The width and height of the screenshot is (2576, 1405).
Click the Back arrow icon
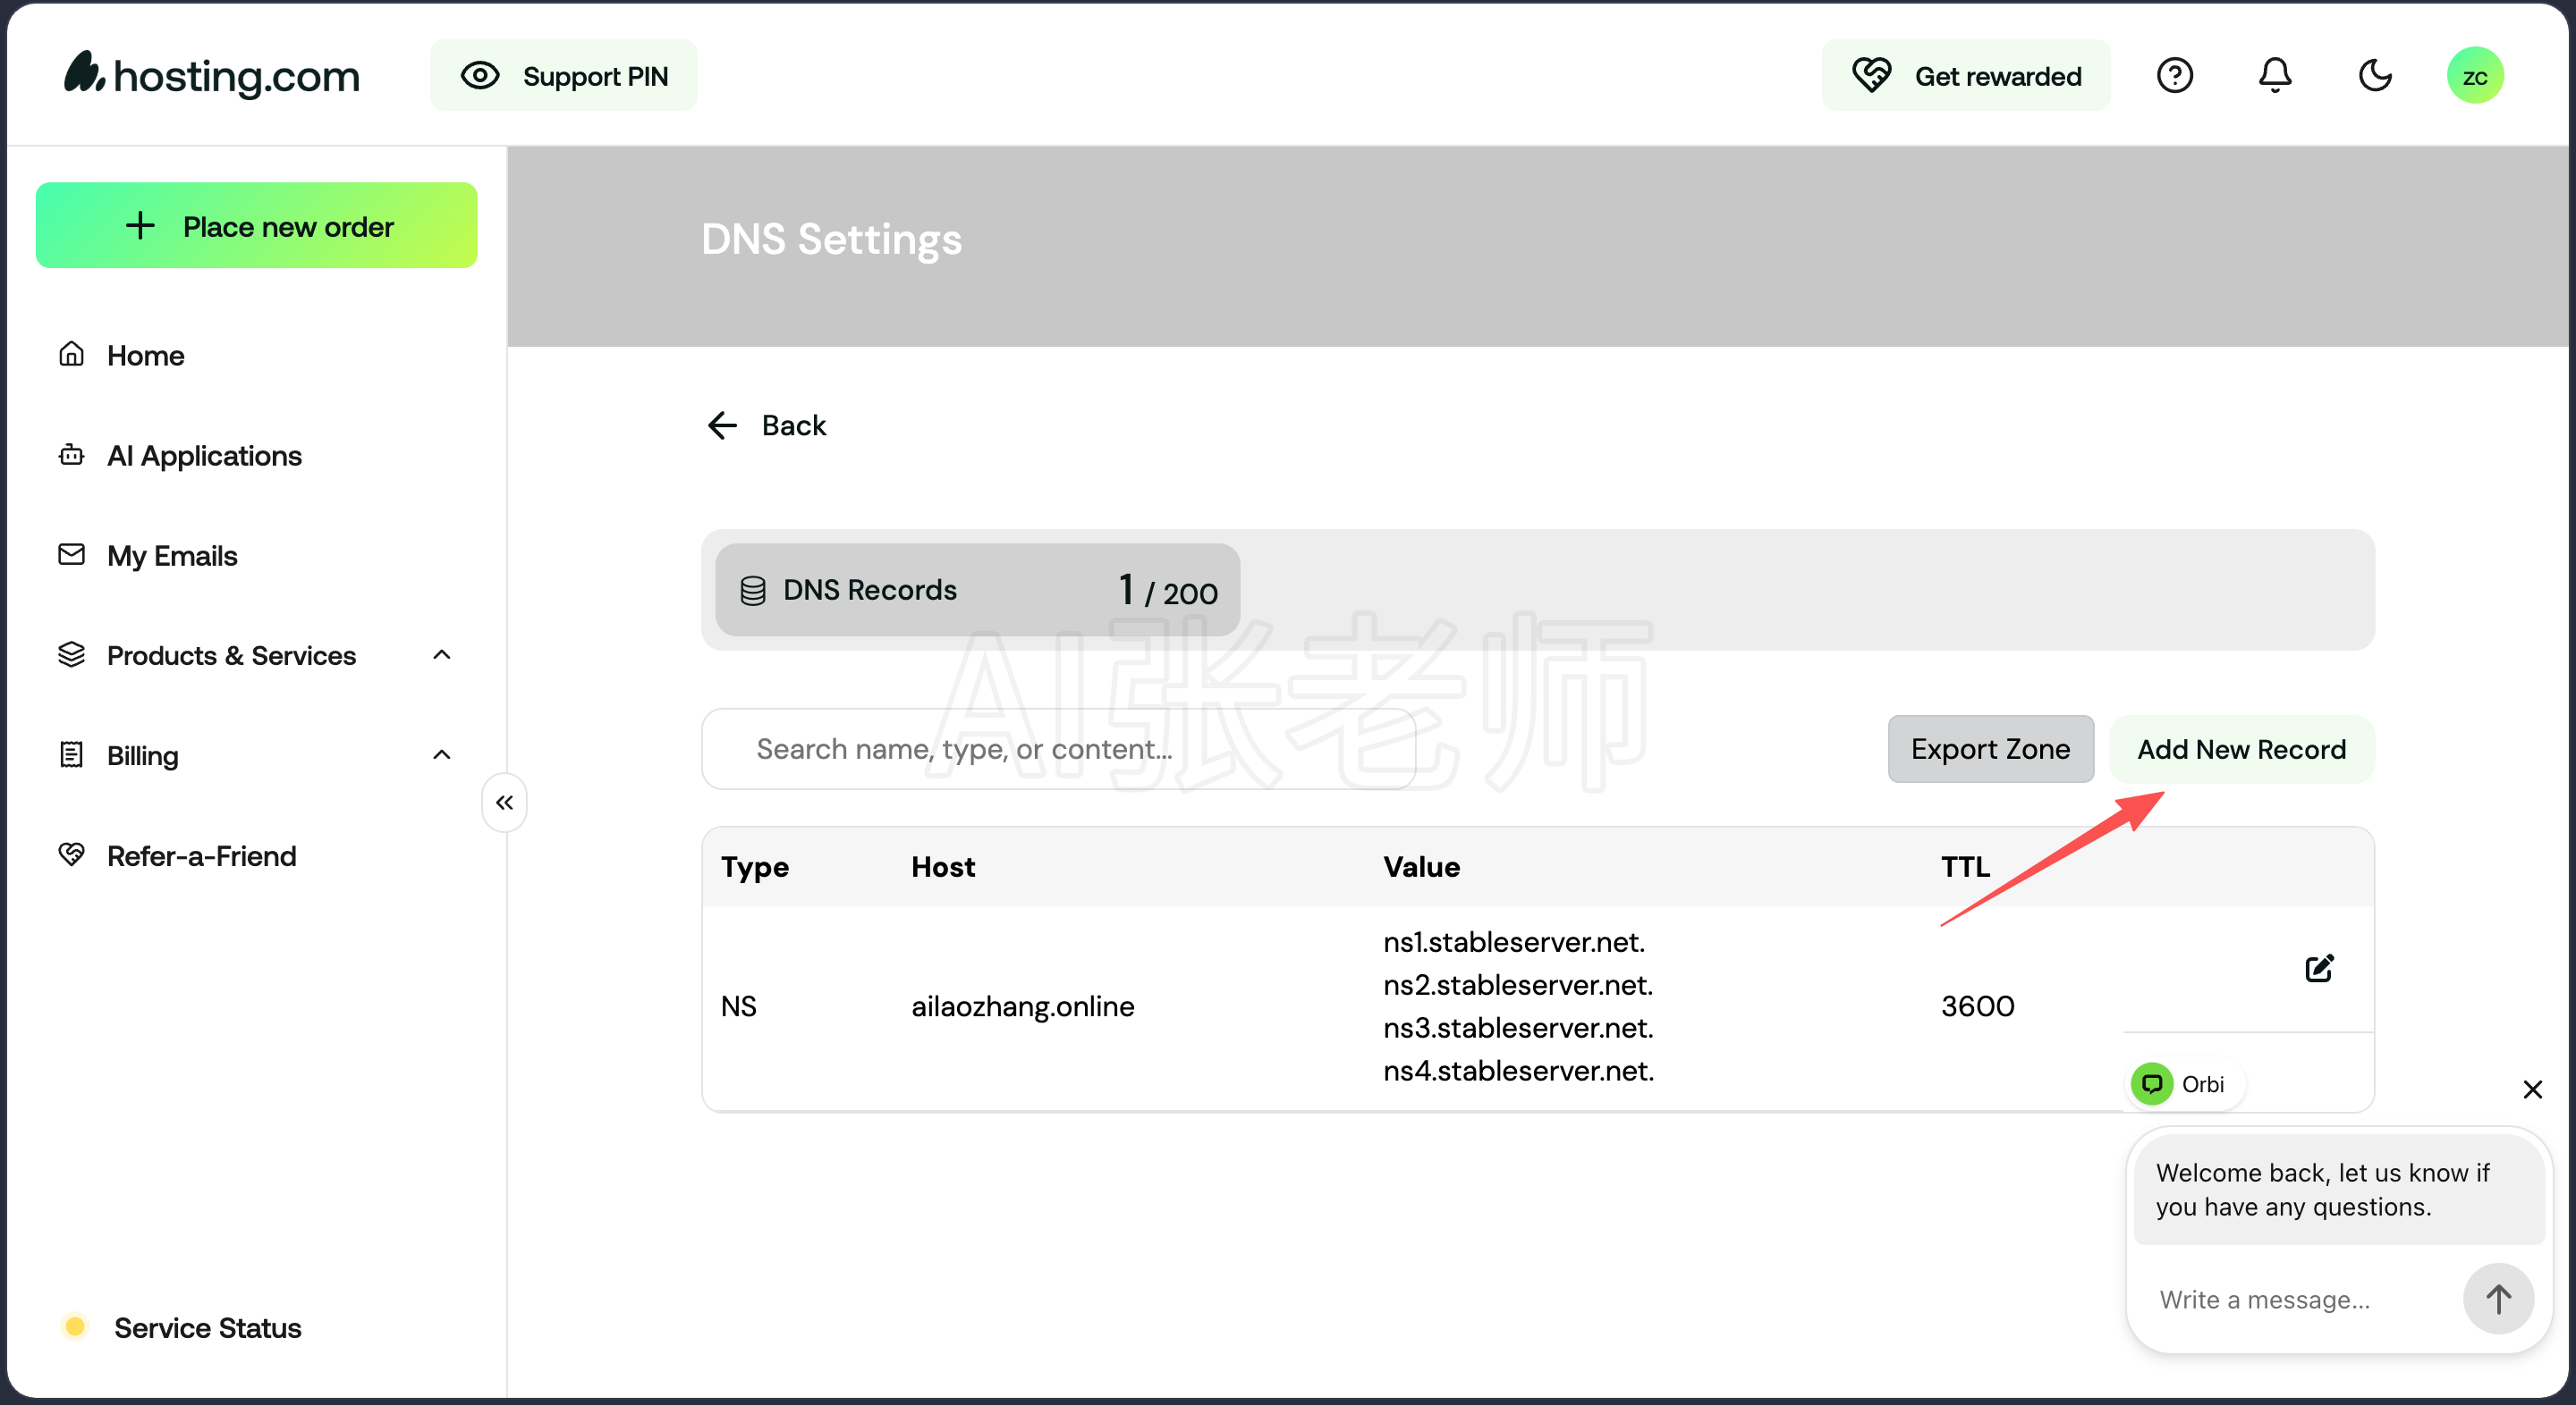click(x=722, y=425)
